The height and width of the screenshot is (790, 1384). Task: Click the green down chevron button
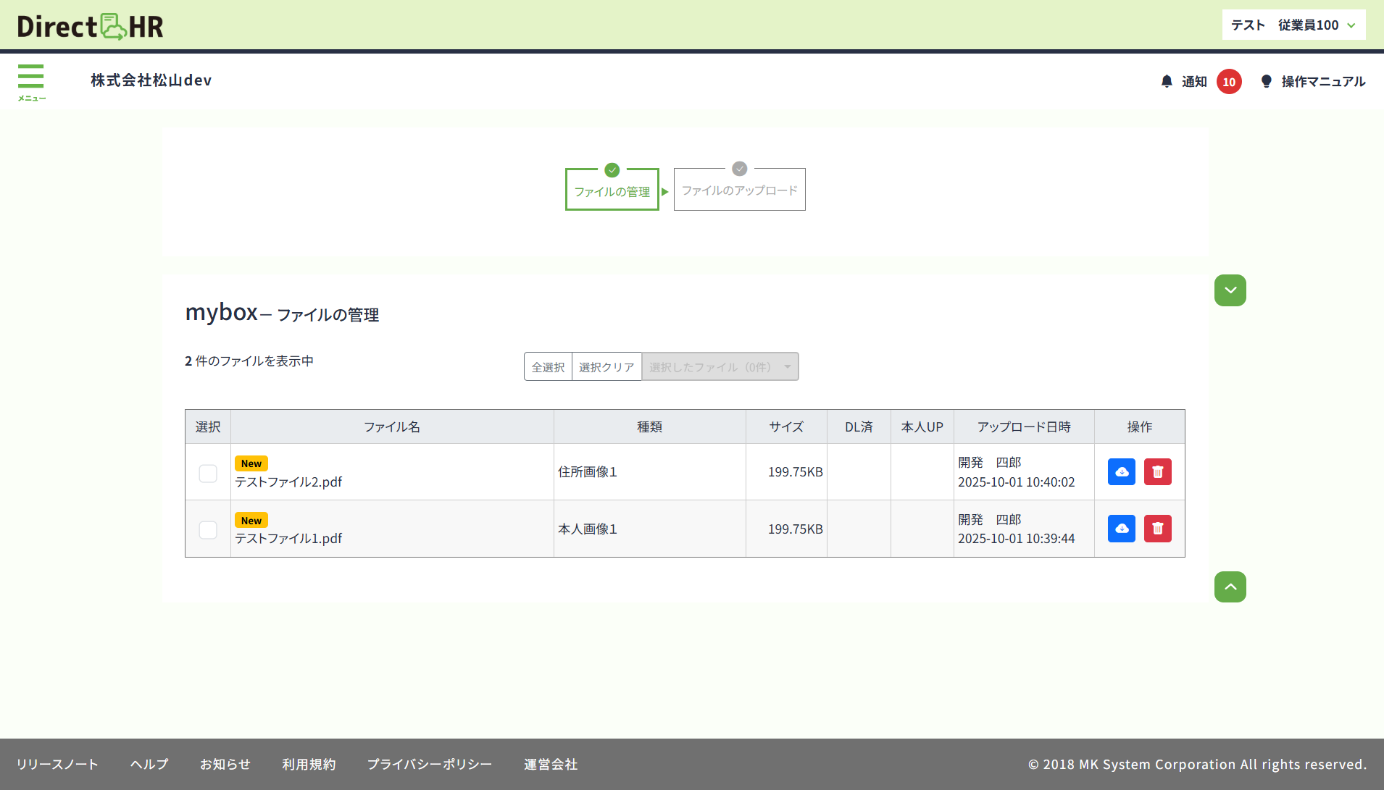(x=1230, y=290)
